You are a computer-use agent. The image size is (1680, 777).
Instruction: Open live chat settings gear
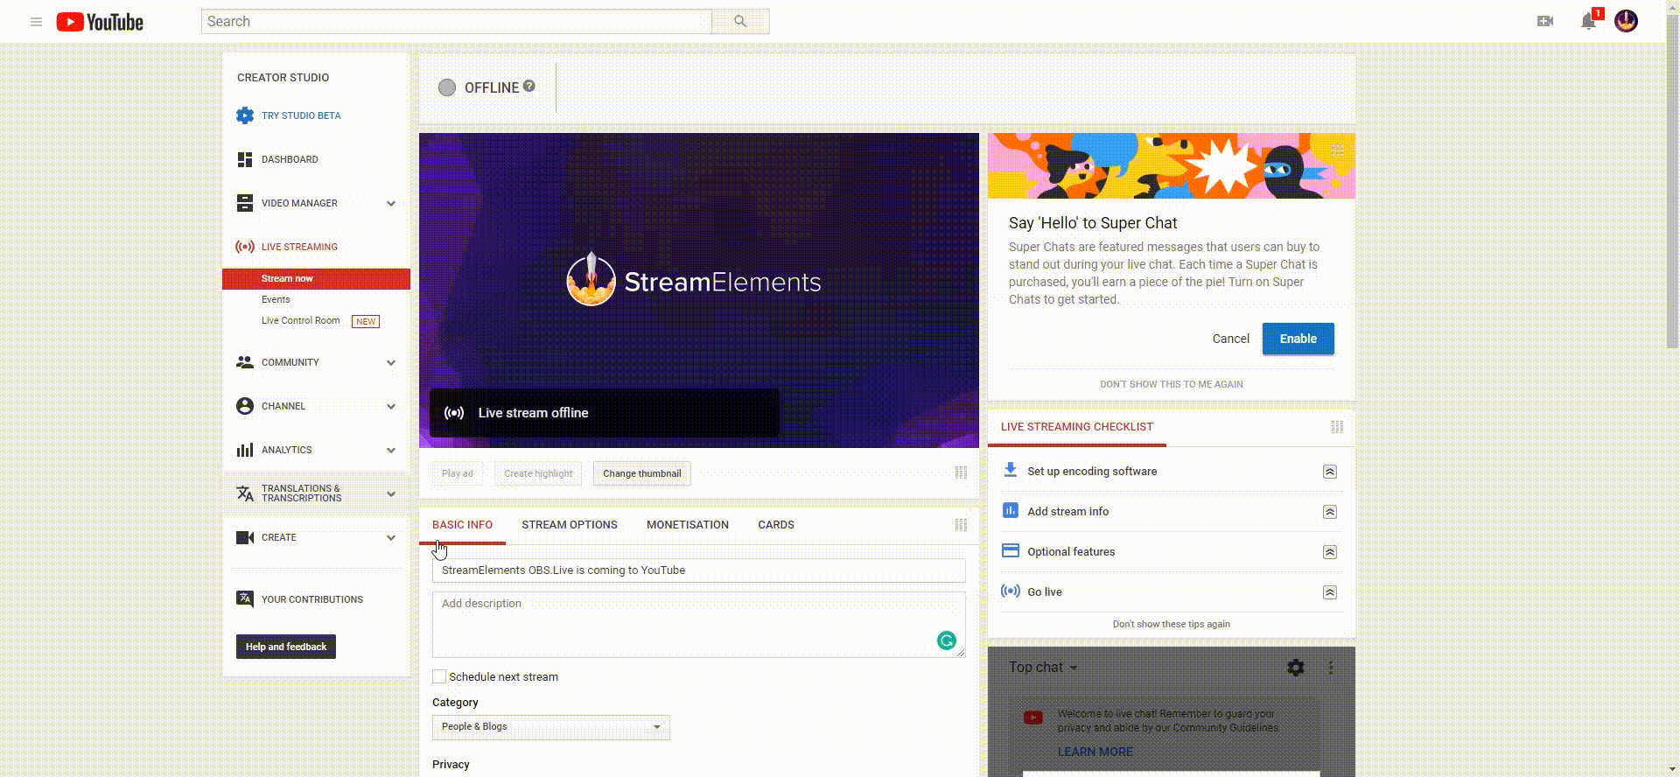1296,668
